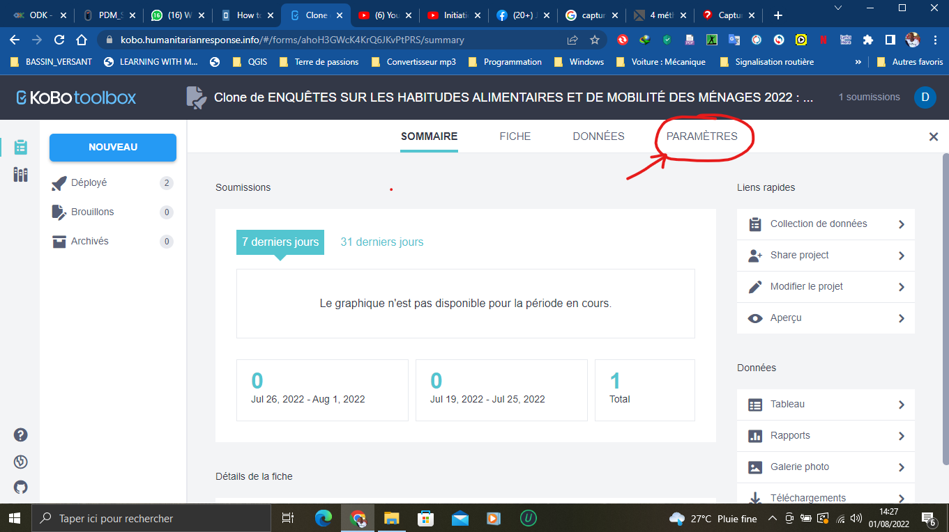Open the Library icon in left sidebar

pyautogui.click(x=20, y=175)
